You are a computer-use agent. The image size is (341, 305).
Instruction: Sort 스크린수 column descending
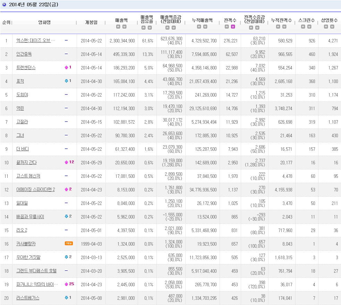[309, 26]
